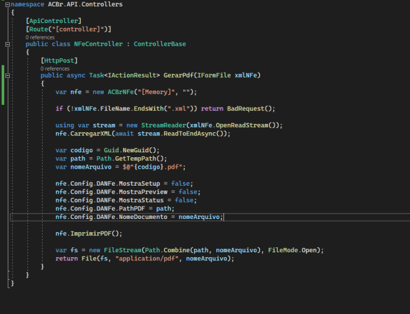The width and height of the screenshot is (410, 314).
Task: Place cursor on GerarPdf method name
Action: click(x=178, y=75)
